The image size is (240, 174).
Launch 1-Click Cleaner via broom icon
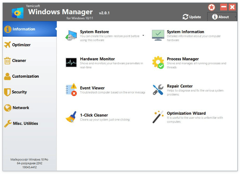click(x=71, y=117)
